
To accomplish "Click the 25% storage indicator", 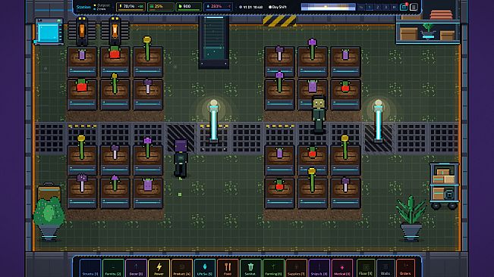I will (161, 7).
